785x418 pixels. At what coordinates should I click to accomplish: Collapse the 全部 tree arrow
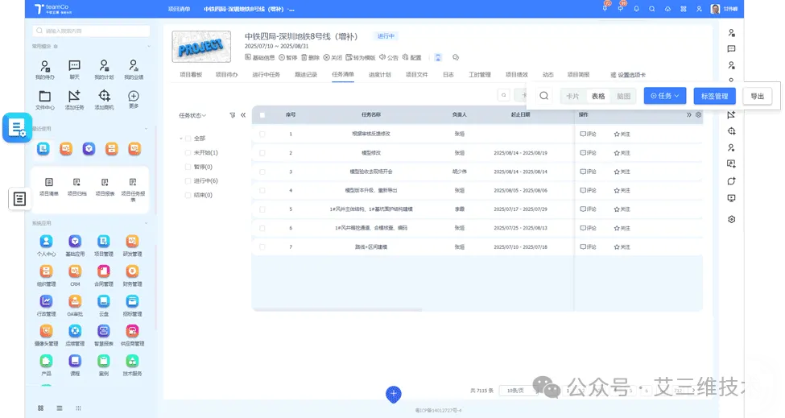click(x=180, y=139)
